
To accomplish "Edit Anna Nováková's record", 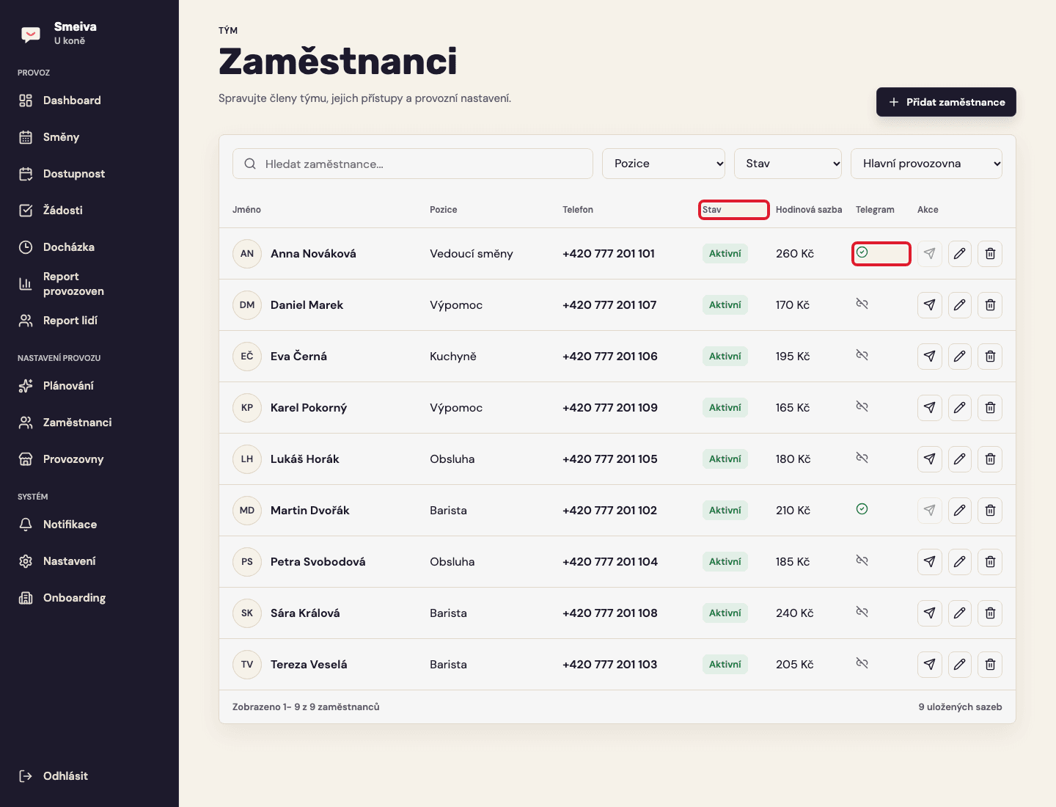I will [959, 254].
